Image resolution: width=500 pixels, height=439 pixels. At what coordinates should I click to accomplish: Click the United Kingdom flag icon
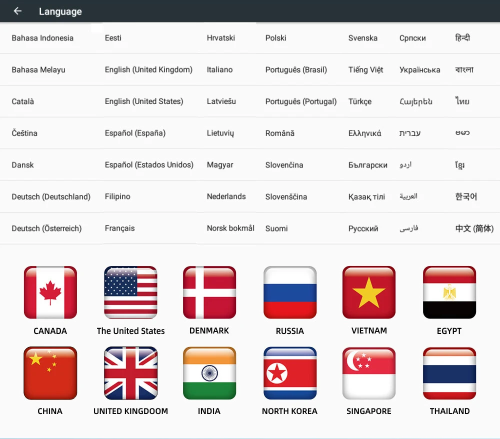click(130, 373)
